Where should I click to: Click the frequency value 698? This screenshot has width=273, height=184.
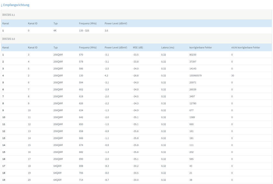[81, 166]
